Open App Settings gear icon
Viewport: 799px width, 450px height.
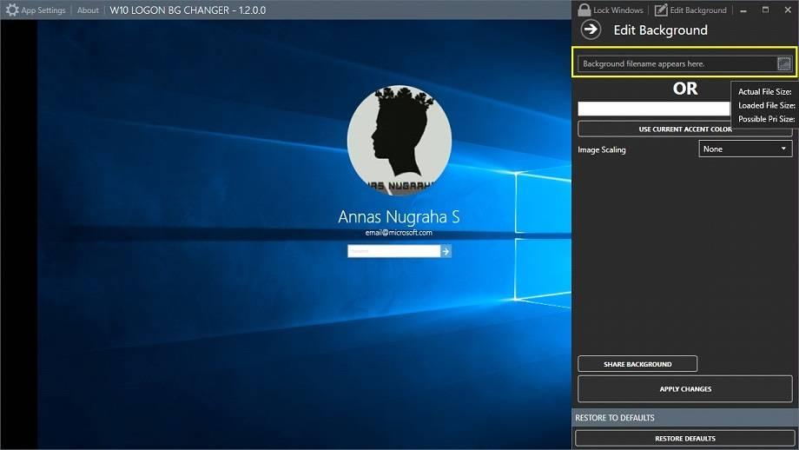[11, 10]
